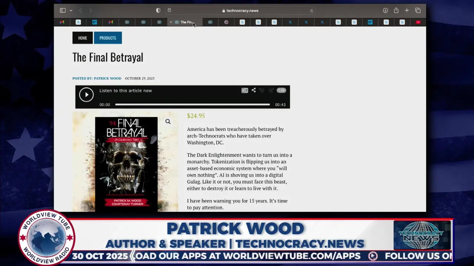Open the Reader view icon in address bar
Viewport: 474px width, 266px height.
169,10
